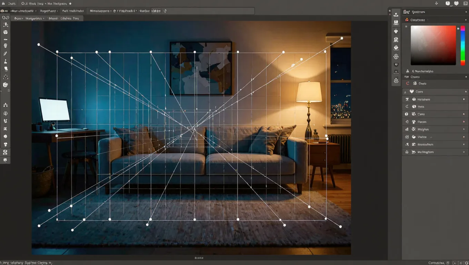Click the perspective grid's outer top-right corner handle
Viewport: 469px width, 265px height.
(342, 38)
